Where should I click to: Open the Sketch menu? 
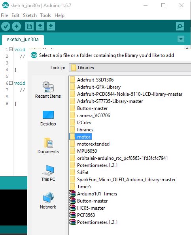click(30, 15)
